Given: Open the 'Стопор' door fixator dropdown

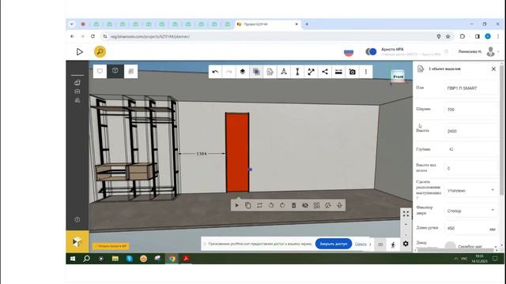Looking at the screenshot, I should coord(471,211).
